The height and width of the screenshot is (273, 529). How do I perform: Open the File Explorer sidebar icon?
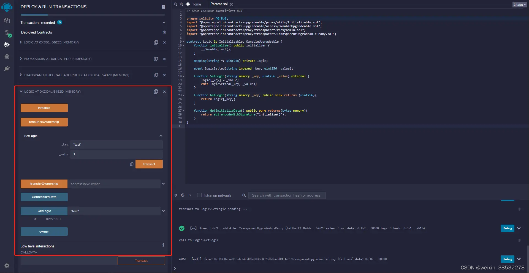pyautogui.click(x=7, y=21)
